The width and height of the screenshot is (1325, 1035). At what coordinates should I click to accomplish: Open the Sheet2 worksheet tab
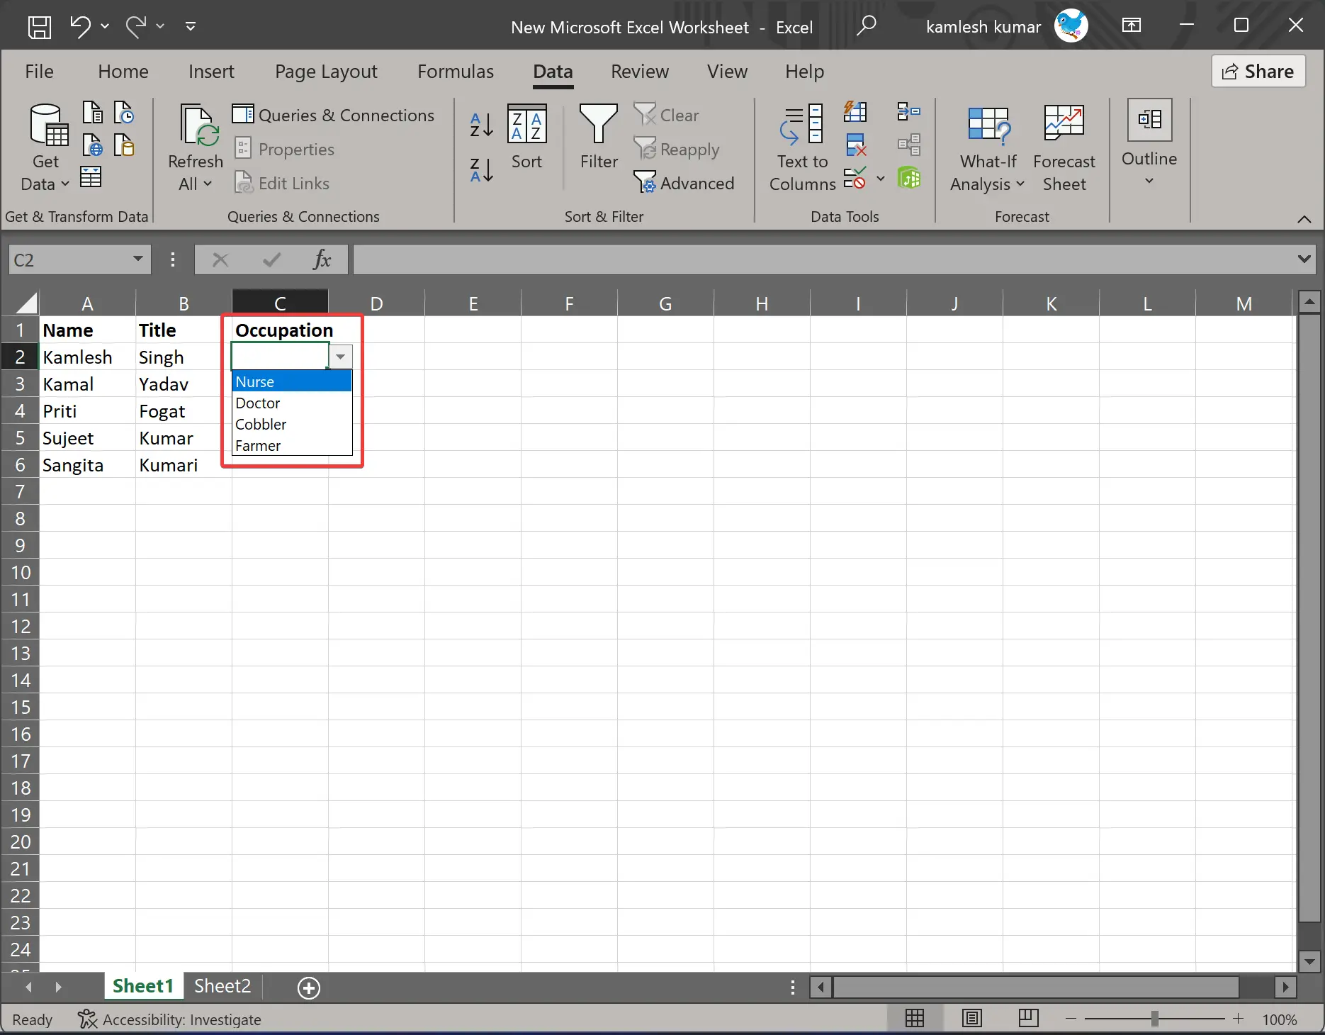pyautogui.click(x=222, y=986)
